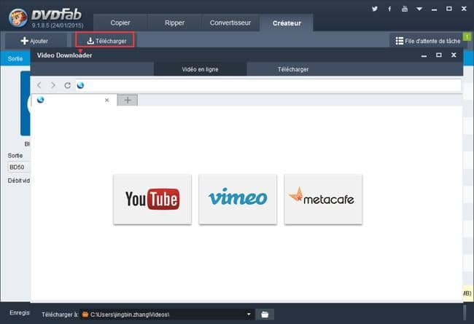
Task: Select the blank browser tab
Action: click(x=74, y=100)
